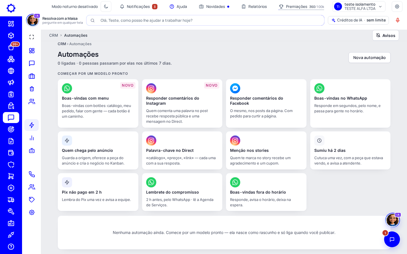Toggle night mode moon button
Viewport: 407px width, 254px height.
point(106,6)
